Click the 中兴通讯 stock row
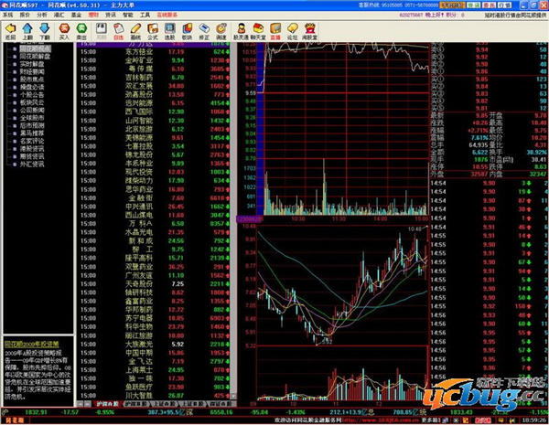This screenshot has width=549, height=425. point(138,206)
